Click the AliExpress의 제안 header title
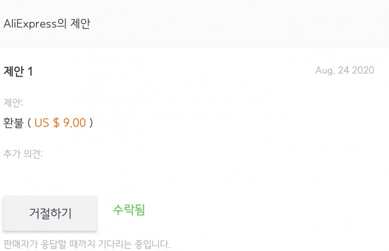The width and height of the screenshot is (389, 251). pos(47,24)
